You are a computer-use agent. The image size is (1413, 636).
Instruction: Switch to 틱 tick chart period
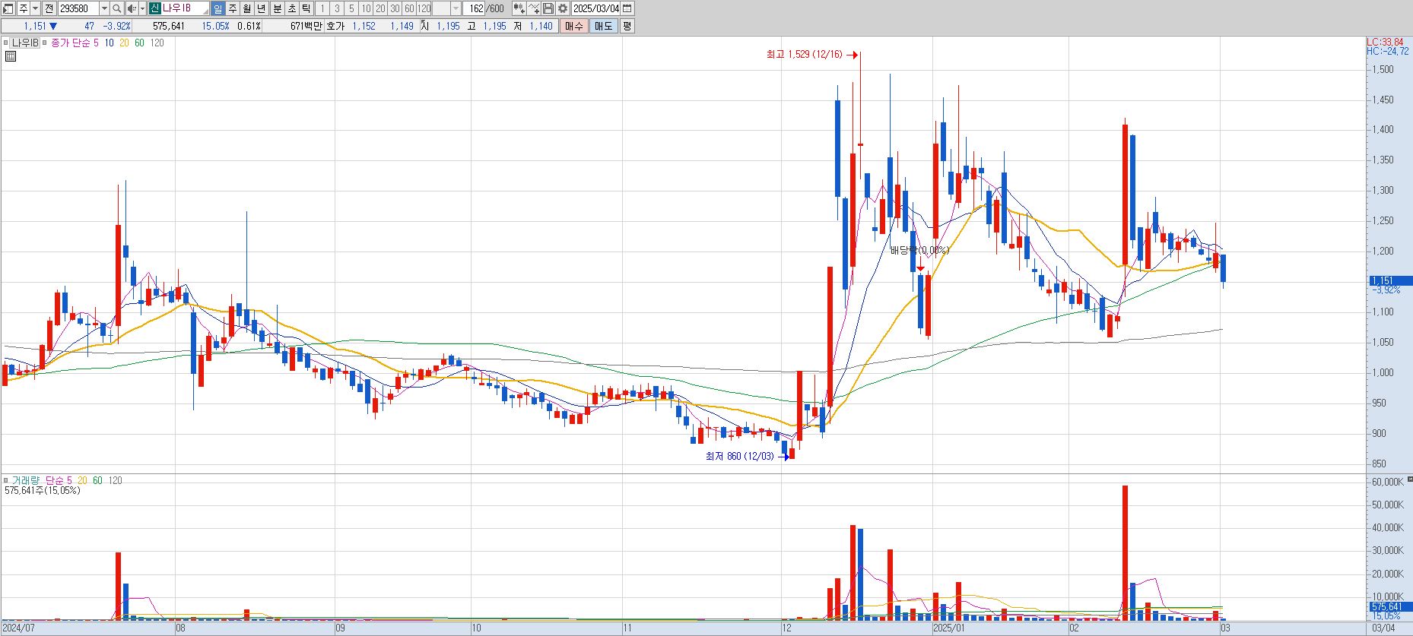click(x=306, y=8)
